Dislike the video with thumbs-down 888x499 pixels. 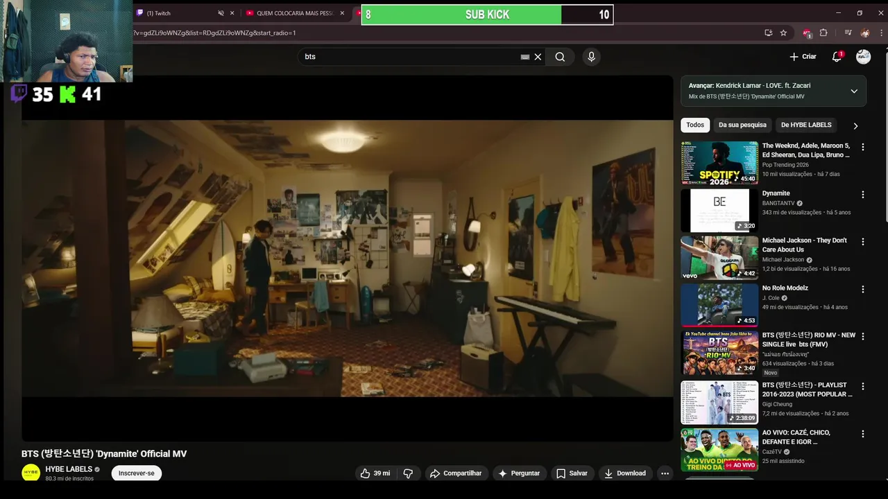click(x=408, y=473)
